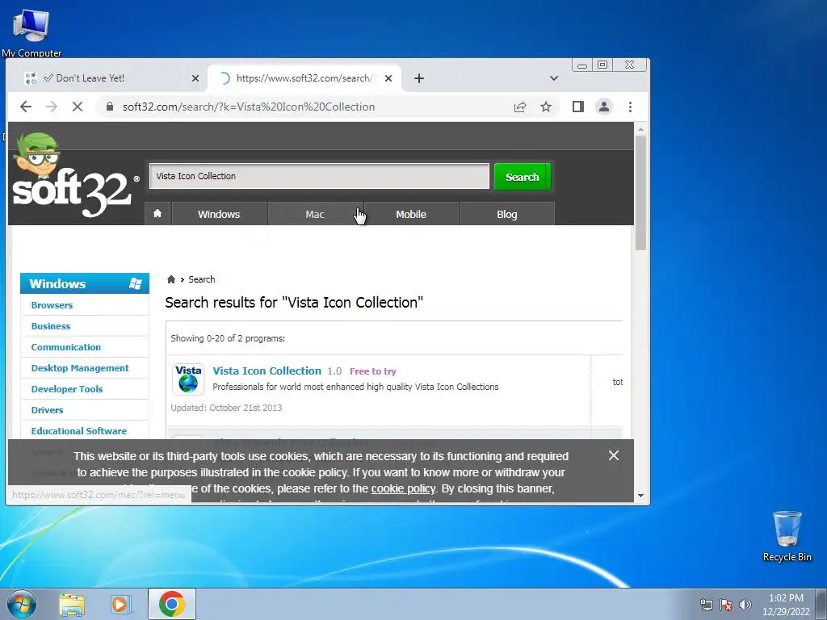Go to soft32 home via nav icon
This screenshot has width=827, height=620.
pyautogui.click(x=157, y=214)
